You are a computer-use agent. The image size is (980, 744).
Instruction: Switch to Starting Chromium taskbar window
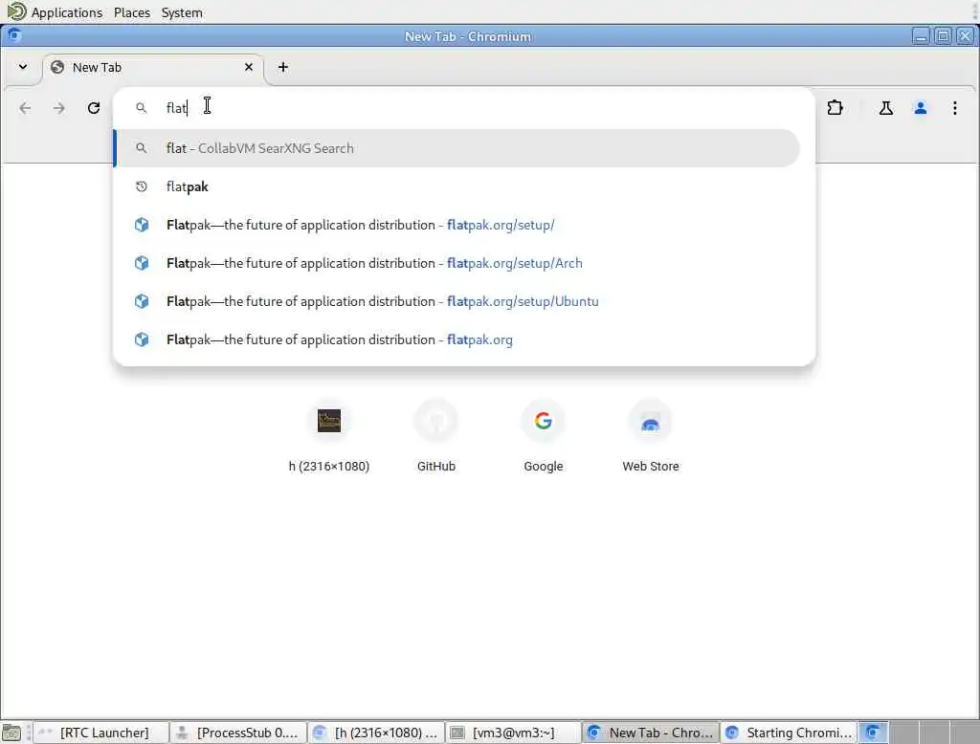click(789, 733)
